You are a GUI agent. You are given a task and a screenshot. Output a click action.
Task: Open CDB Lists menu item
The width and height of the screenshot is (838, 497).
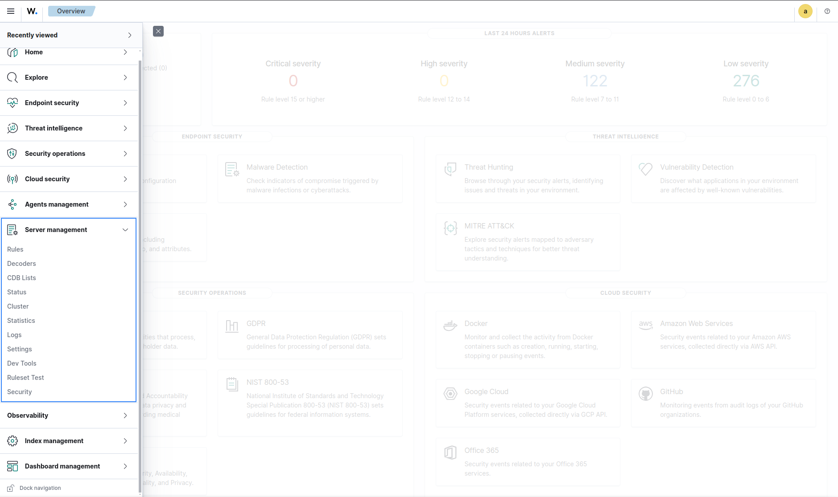21,278
